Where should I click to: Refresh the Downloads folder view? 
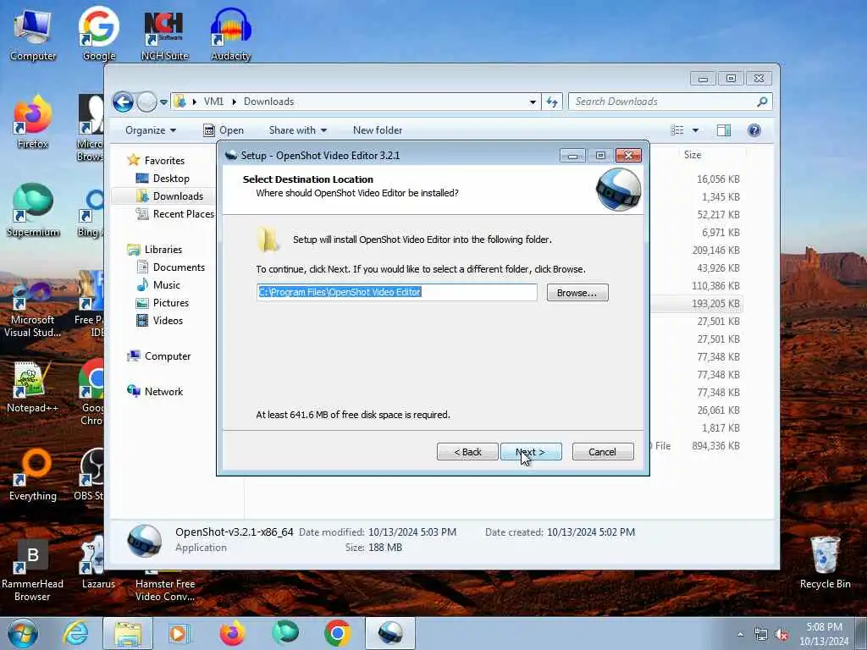[552, 102]
